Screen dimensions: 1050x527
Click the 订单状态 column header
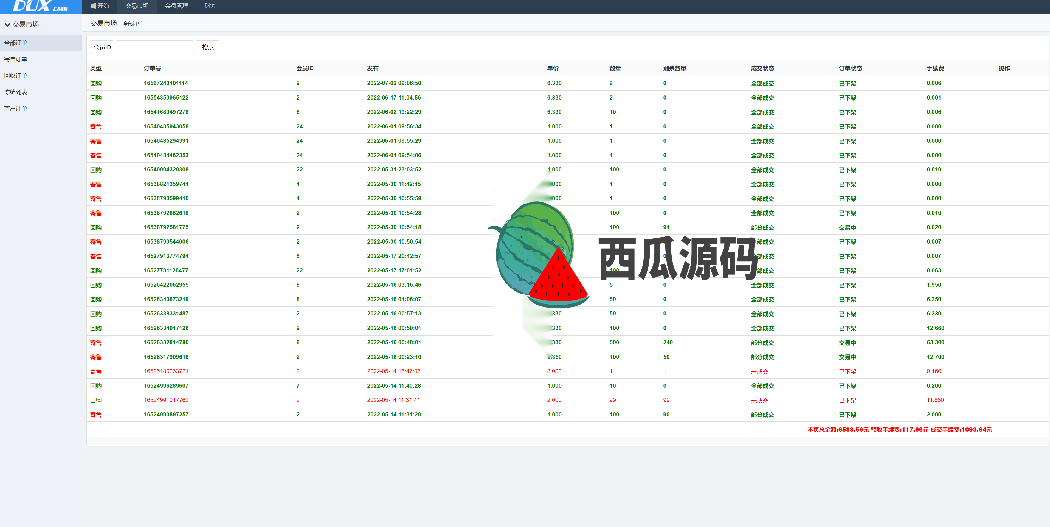[850, 69]
